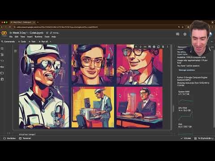Image resolution: width=215 pixels, height=161 pixels.
Task: Click the pink-background man at desk image
Action: tap(139, 107)
